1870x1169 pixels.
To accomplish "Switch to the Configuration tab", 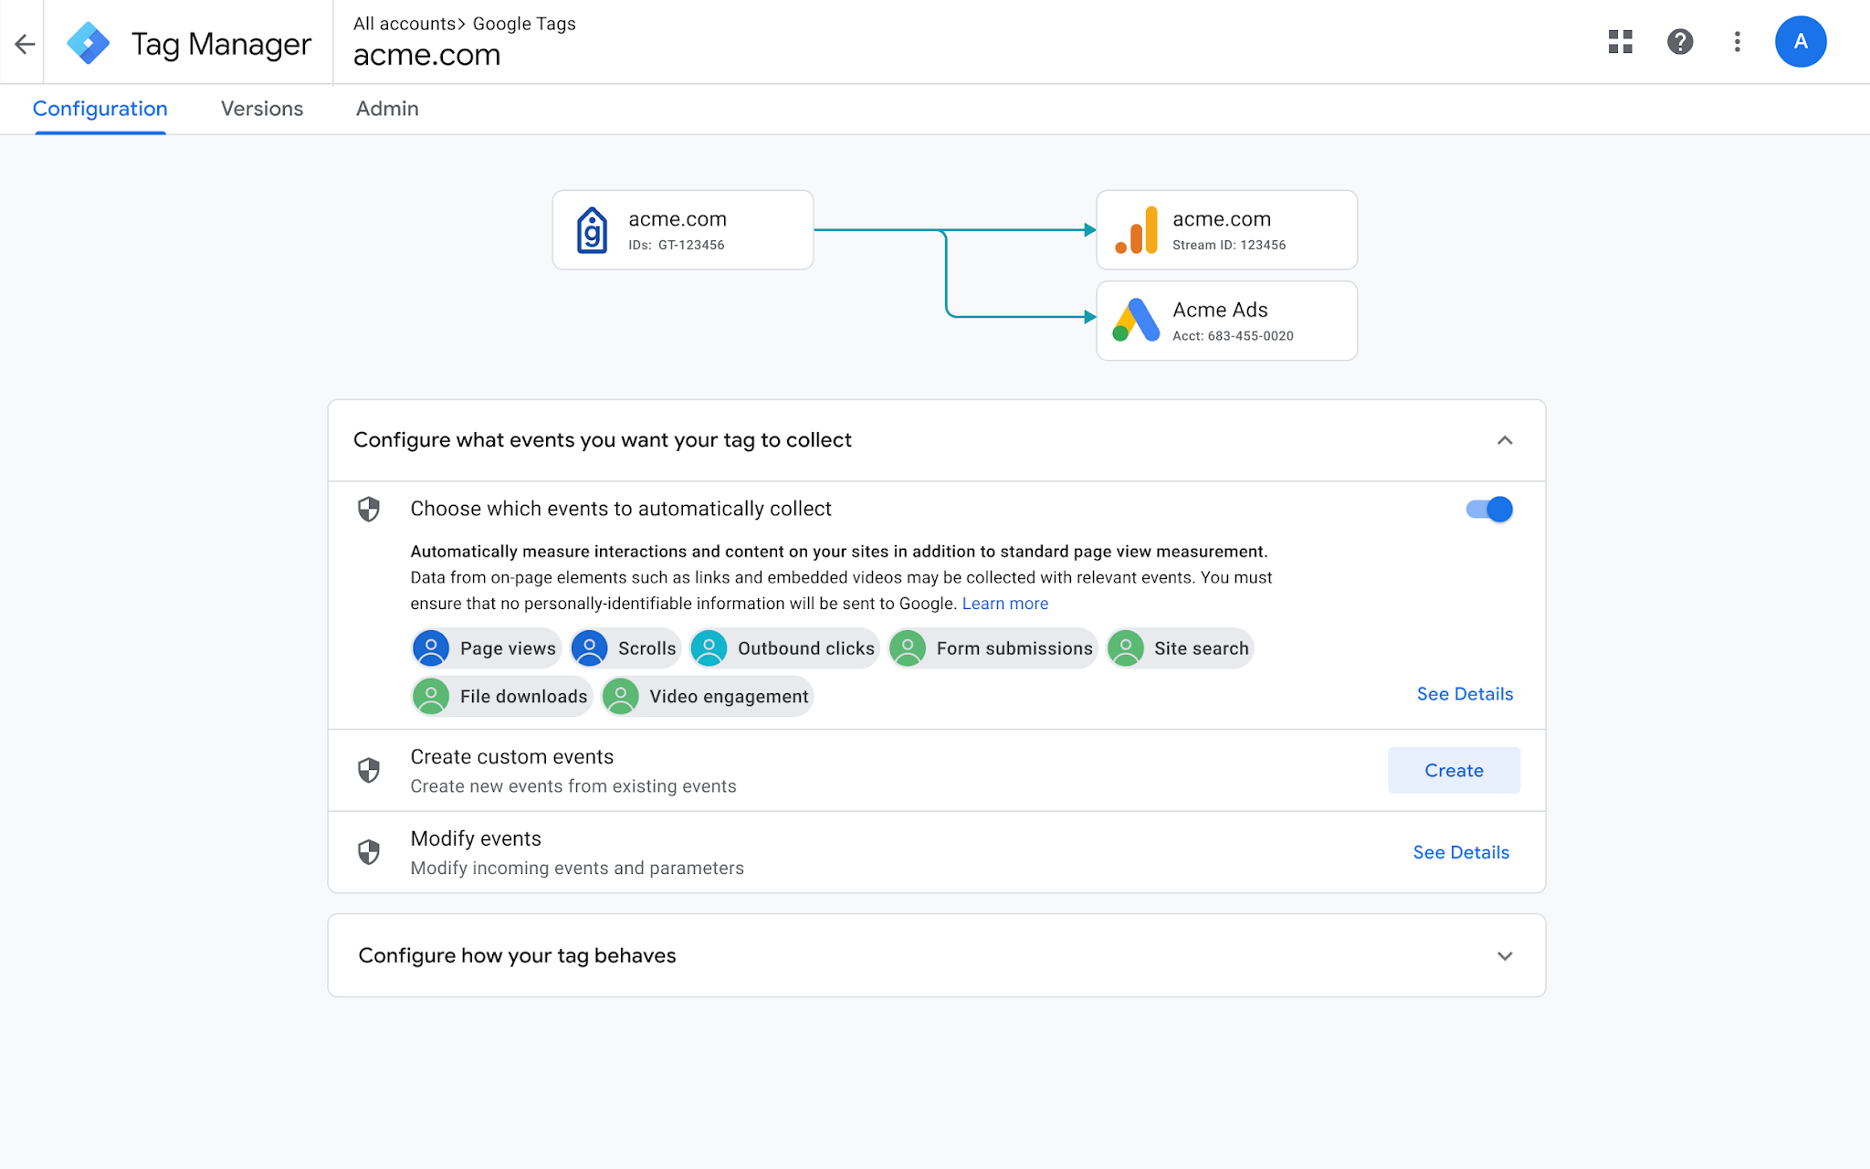I will 100,109.
